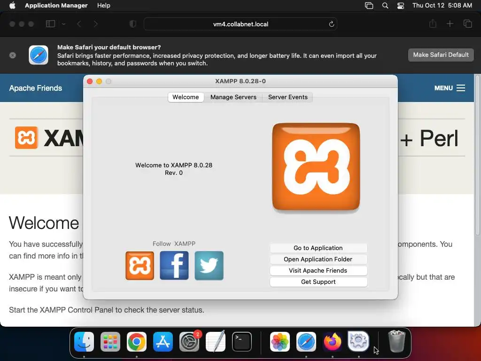The image size is (481, 361).
Task: Open the Help menu
Action: (104, 5)
